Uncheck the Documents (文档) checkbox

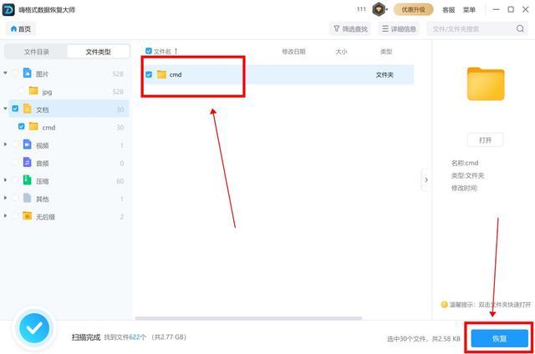[15, 109]
